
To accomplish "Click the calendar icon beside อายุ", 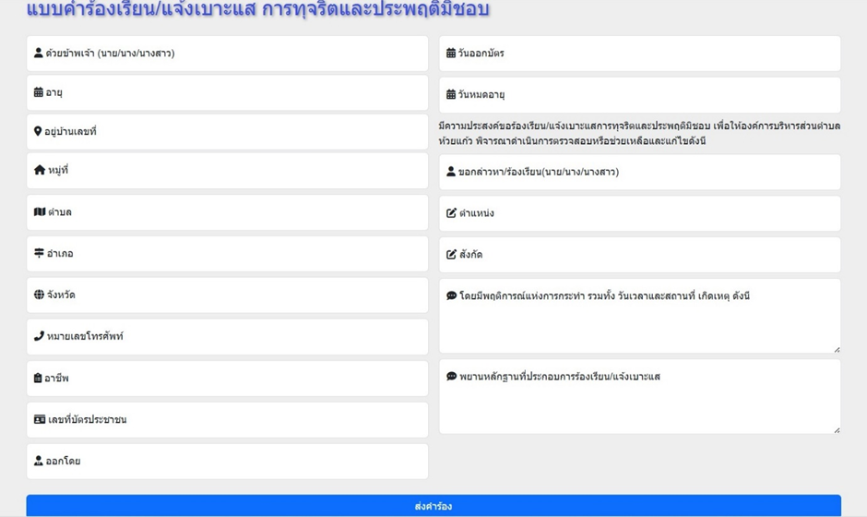I will [x=39, y=92].
